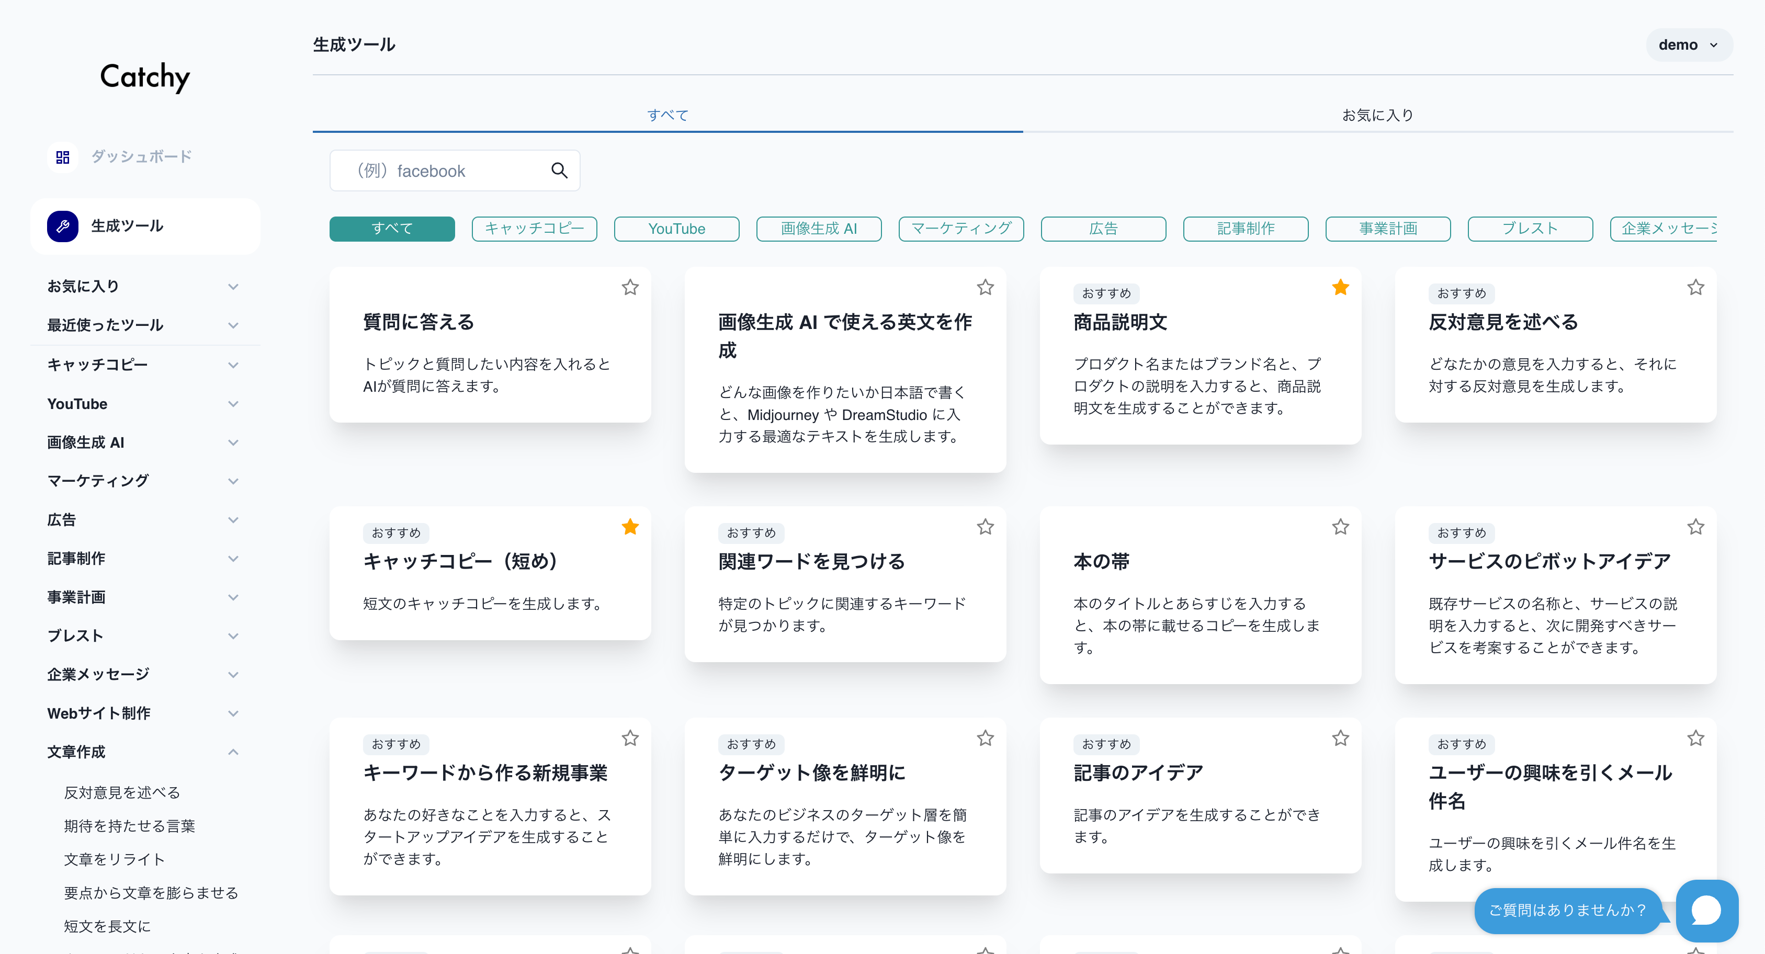Click the 生成ツール wrench icon
Viewport: 1765px width, 954px height.
(63, 226)
